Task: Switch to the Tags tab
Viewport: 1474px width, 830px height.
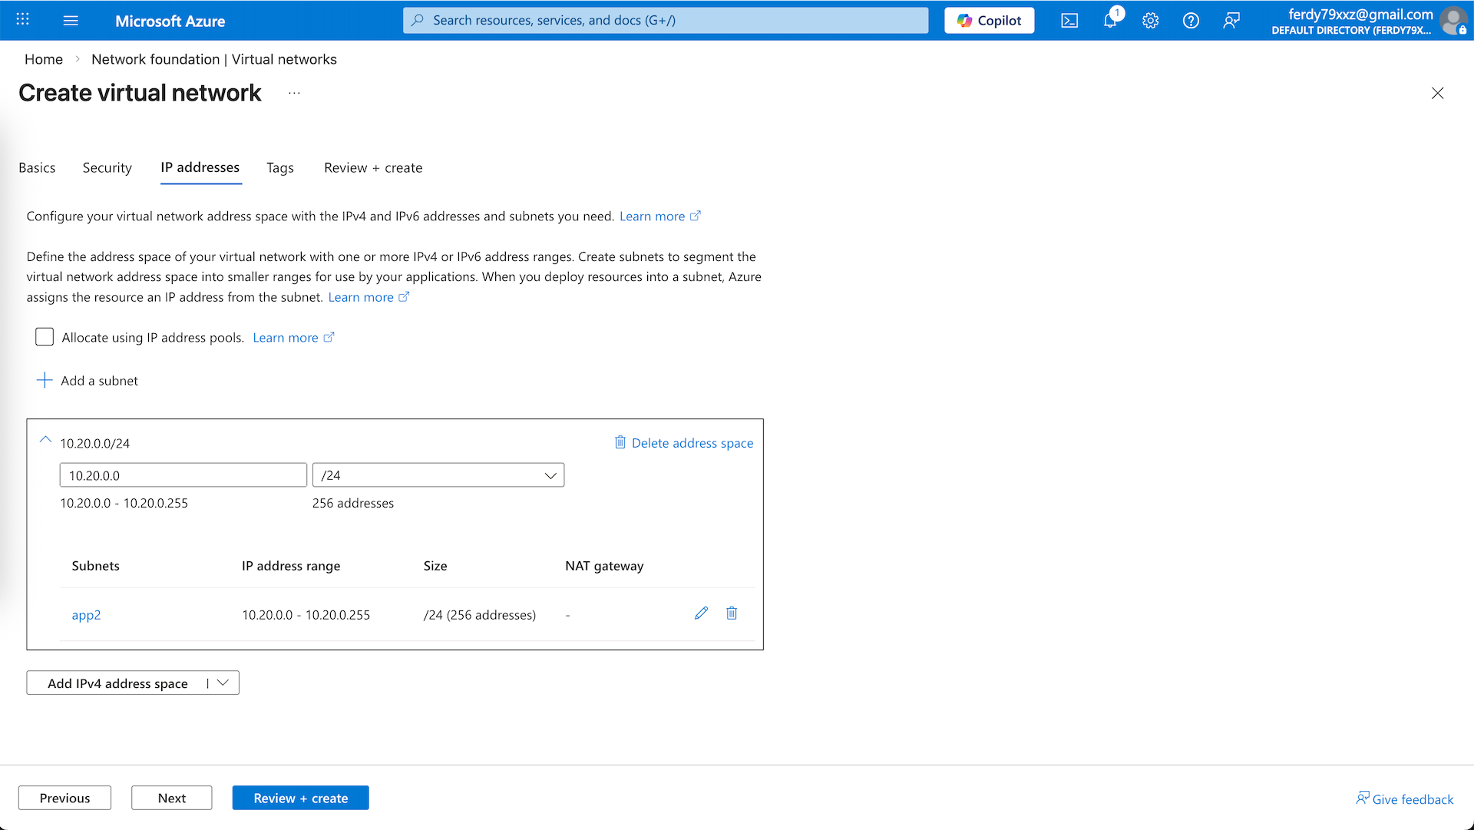Action: (x=279, y=167)
